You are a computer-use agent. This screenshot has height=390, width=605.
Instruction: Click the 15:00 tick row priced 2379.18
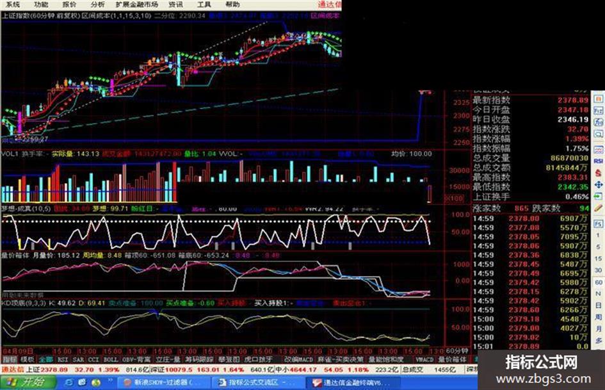pos(531,319)
